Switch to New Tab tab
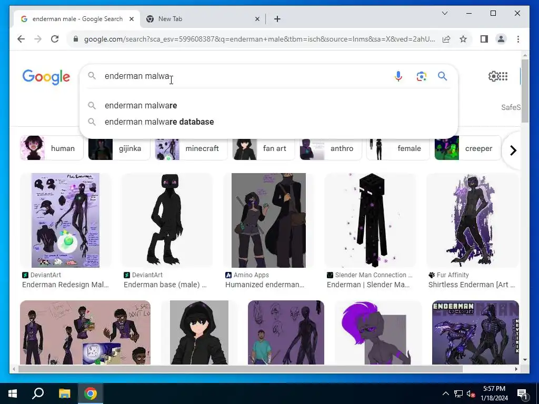The height and width of the screenshot is (404, 539). 203,19
